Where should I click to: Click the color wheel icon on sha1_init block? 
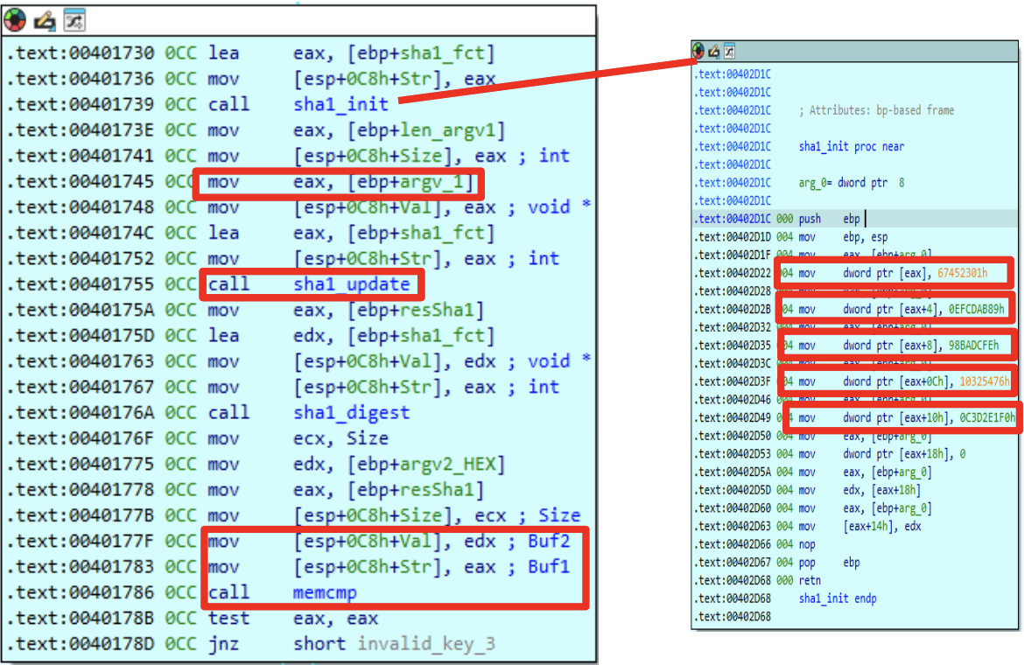(x=698, y=52)
